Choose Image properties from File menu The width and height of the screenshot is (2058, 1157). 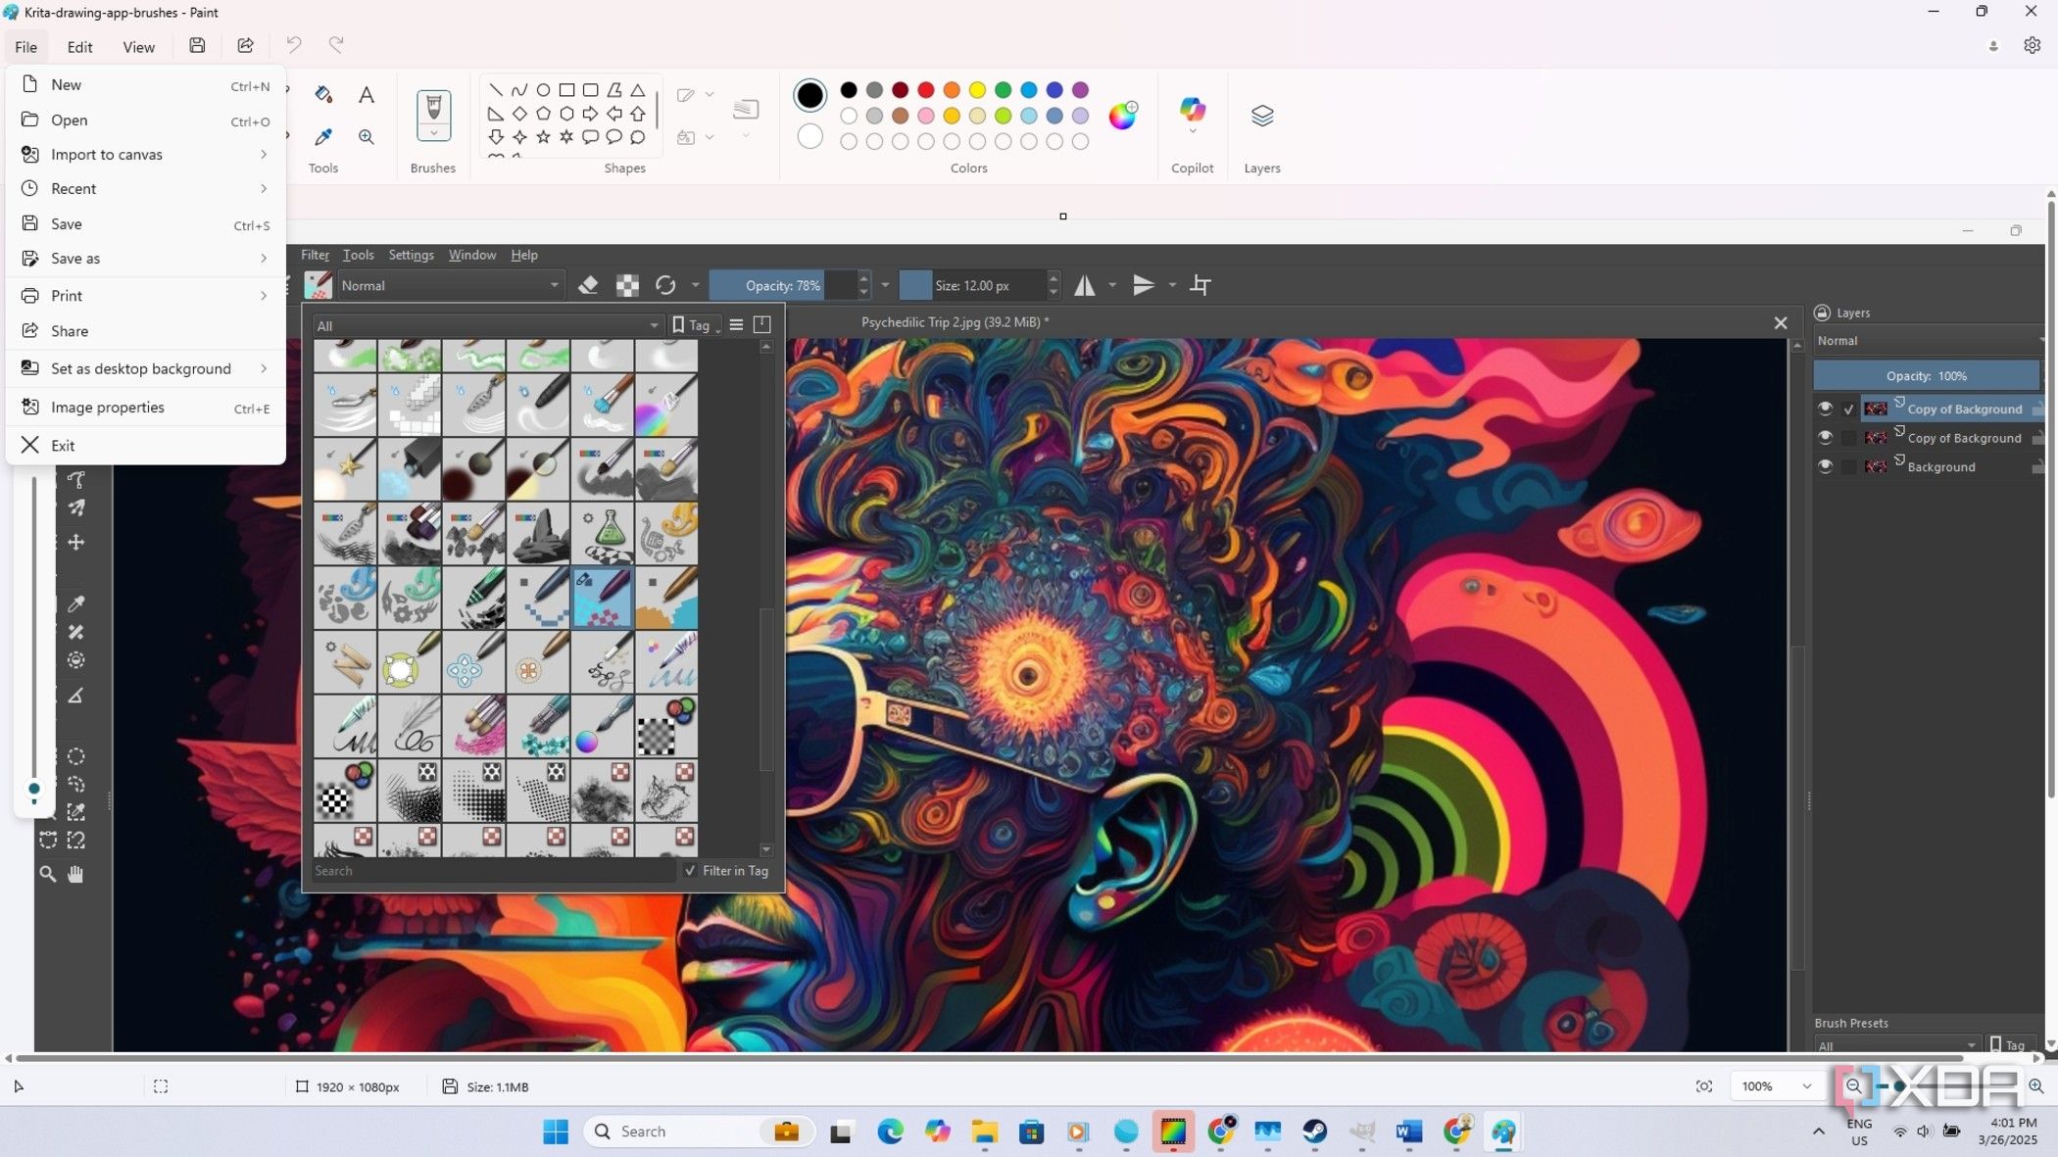coord(145,408)
